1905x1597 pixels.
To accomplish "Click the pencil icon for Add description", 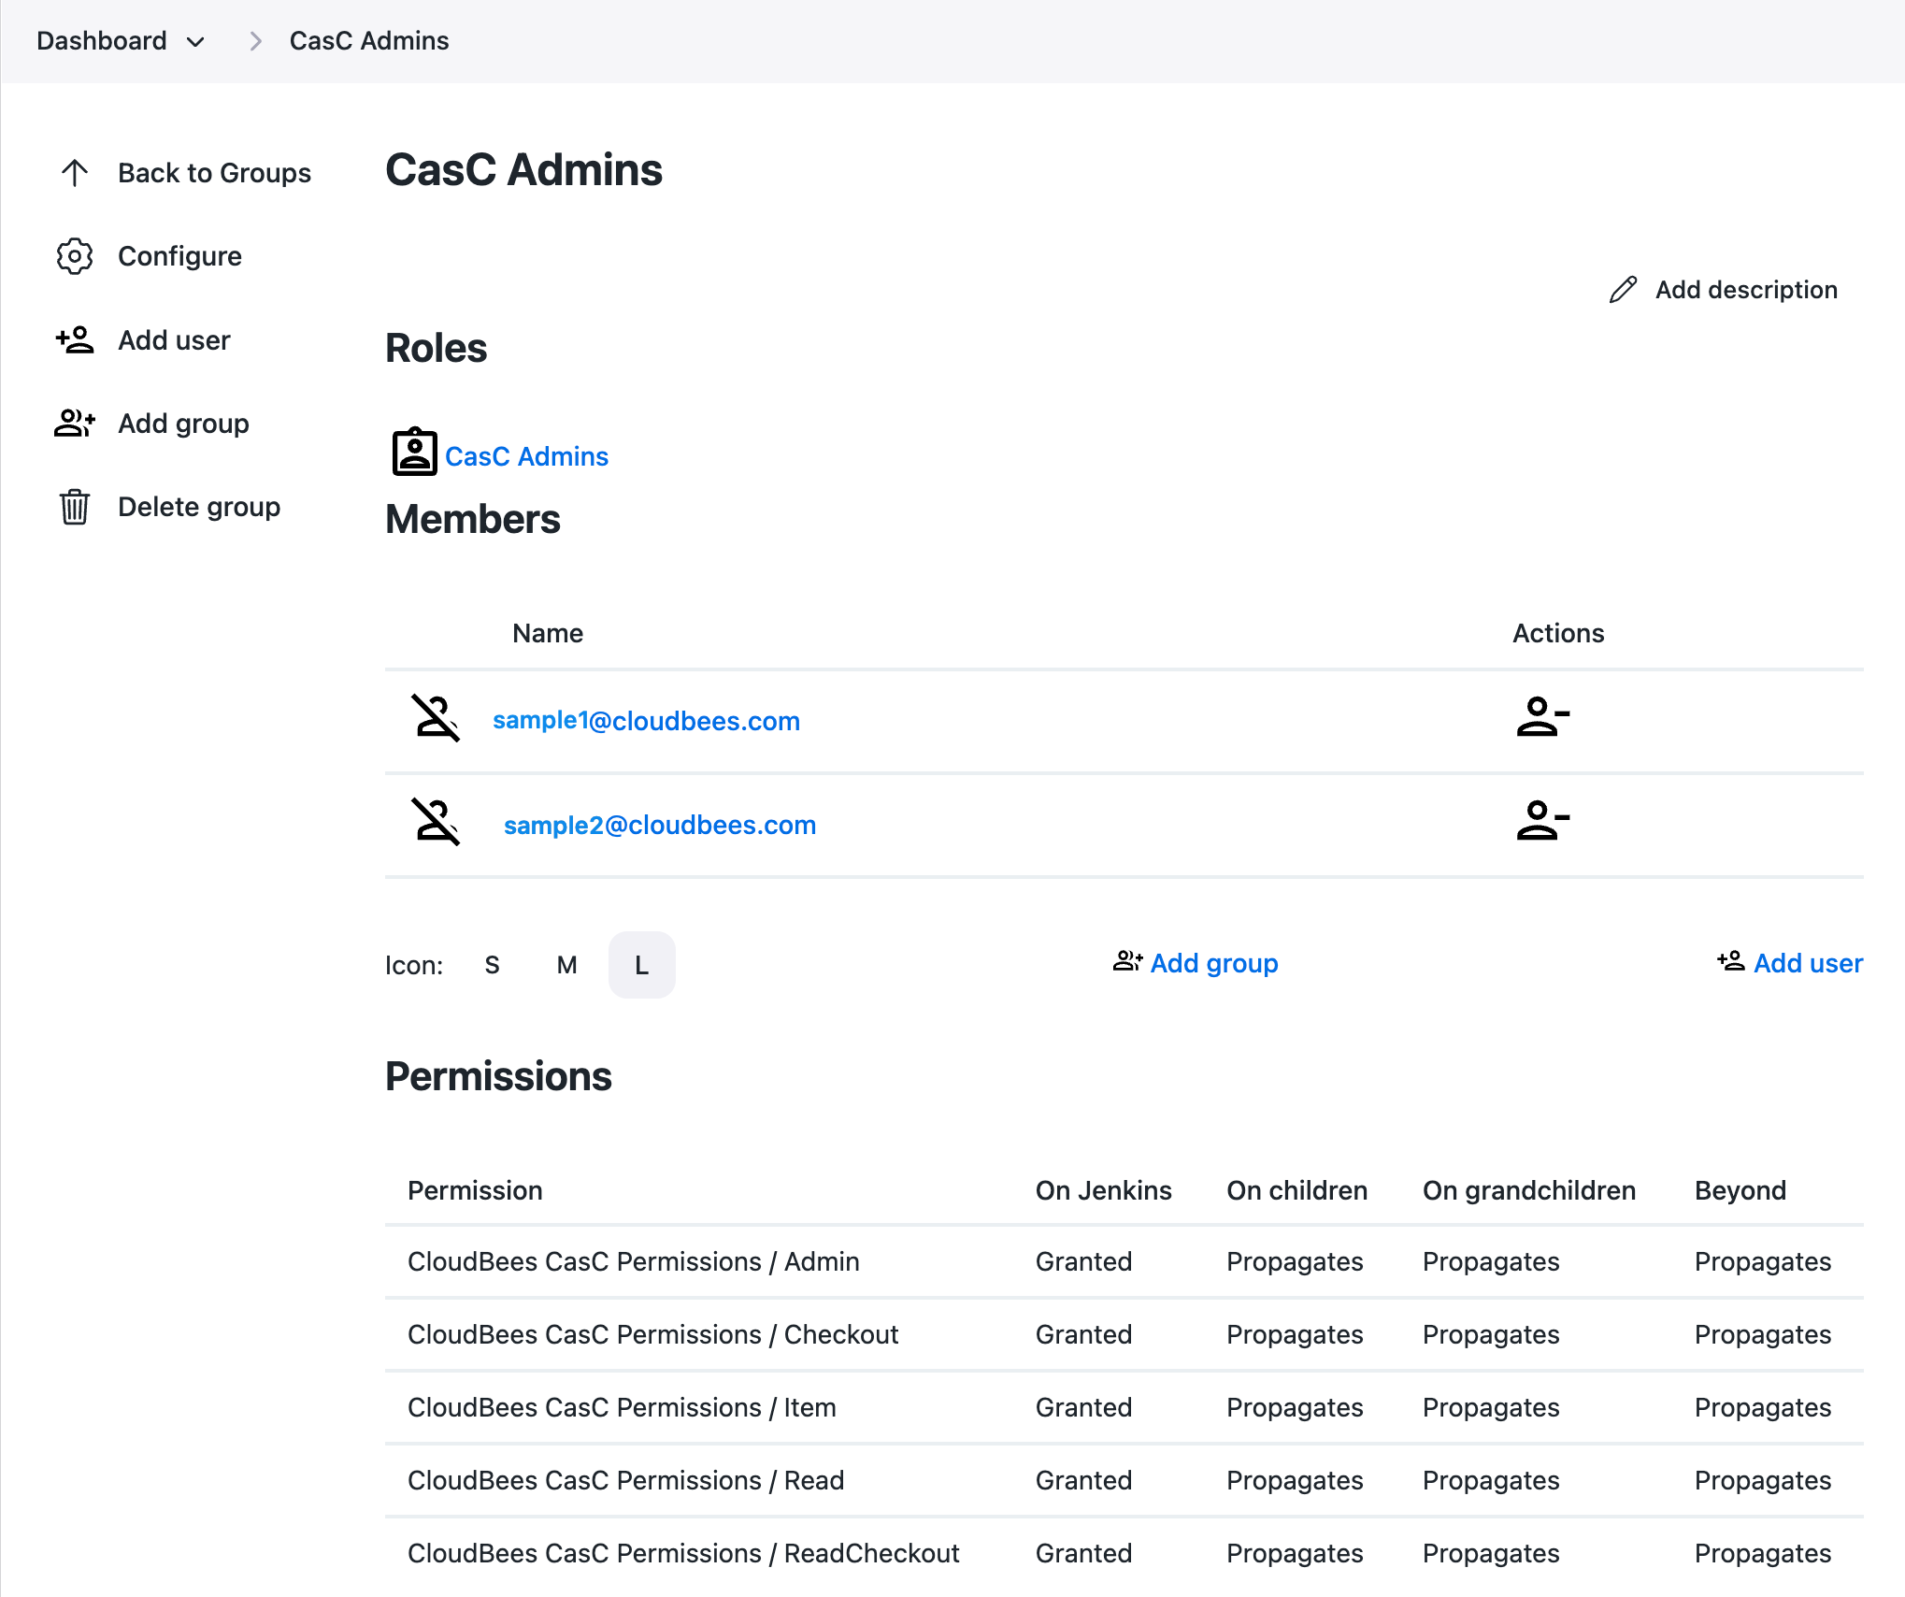I will click(1624, 290).
